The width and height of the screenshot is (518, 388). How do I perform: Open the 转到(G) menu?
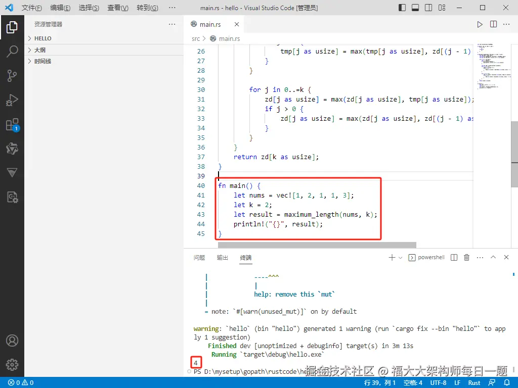147,8
